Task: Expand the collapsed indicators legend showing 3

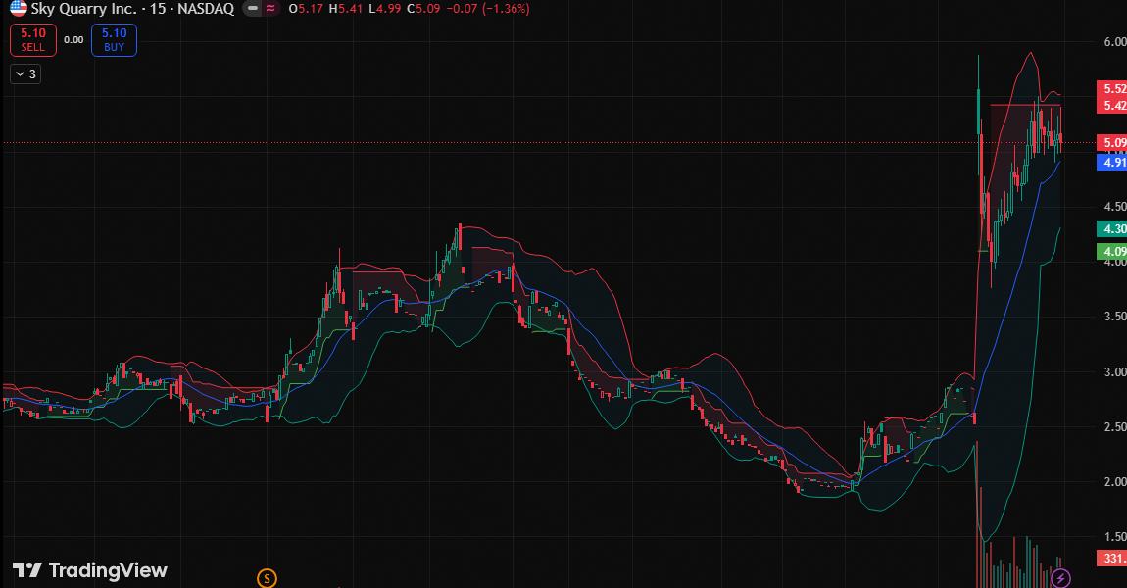Action: 25,74
